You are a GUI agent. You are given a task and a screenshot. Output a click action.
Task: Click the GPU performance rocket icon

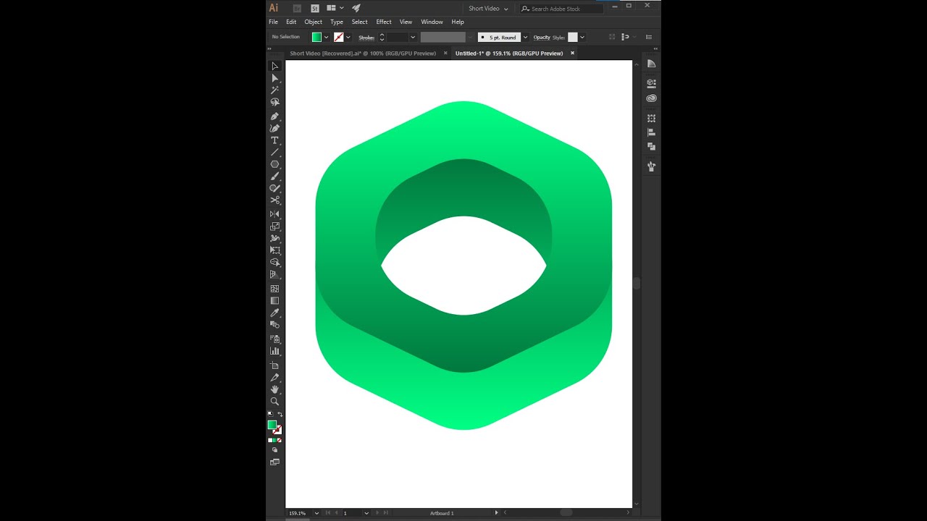[x=356, y=8]
